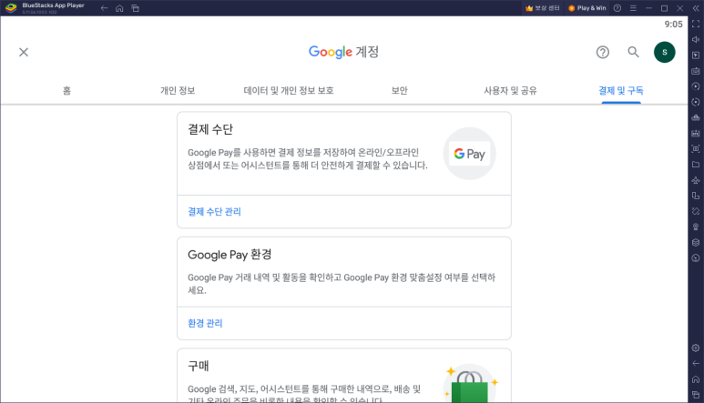Toggle fullscreen from side toolbar
This screenshot has height=403, width=704.
coord(696,24)
